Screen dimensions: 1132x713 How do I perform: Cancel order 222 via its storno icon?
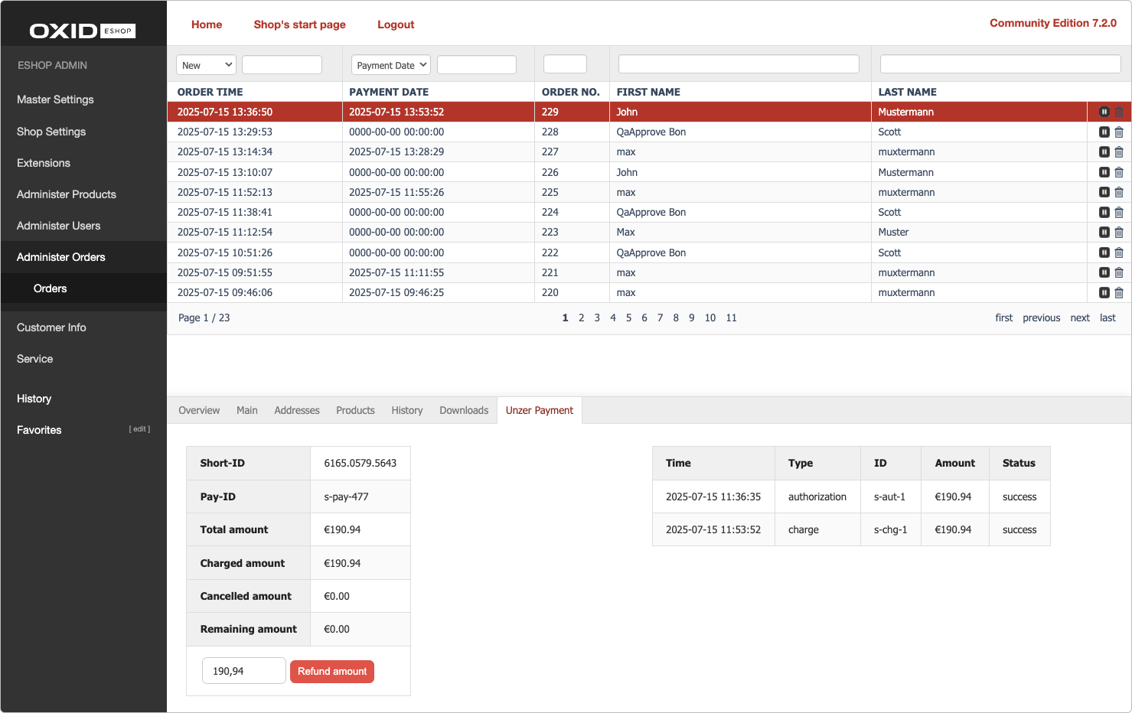pyautogui.click(x=1104, y=252)
